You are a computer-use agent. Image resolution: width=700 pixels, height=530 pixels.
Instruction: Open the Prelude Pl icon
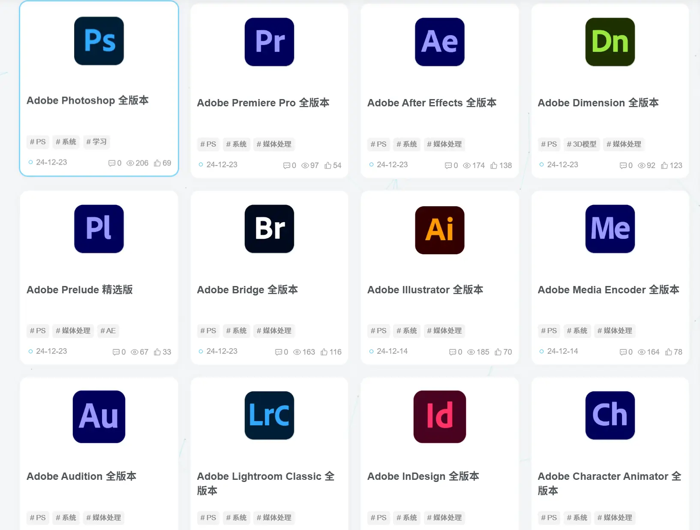click(99, 229)
